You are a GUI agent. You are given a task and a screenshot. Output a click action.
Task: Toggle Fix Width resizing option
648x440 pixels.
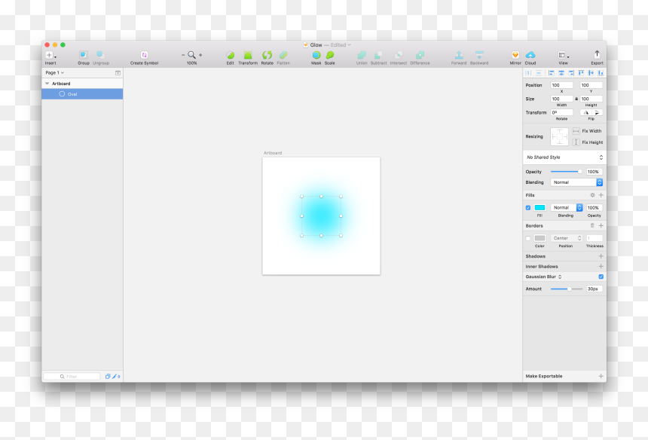[x=576, y=131]
